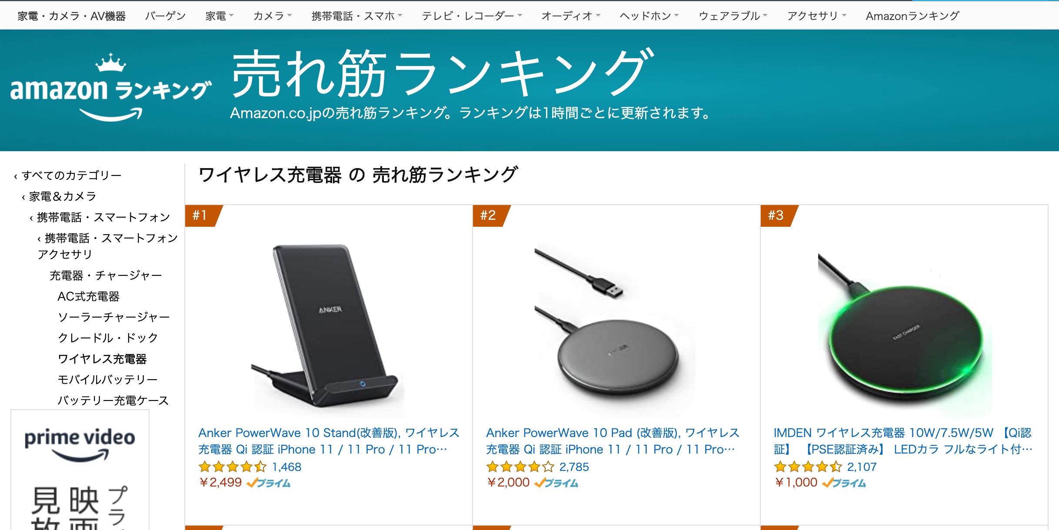Expand the 家電 dropdown menu

220,16
